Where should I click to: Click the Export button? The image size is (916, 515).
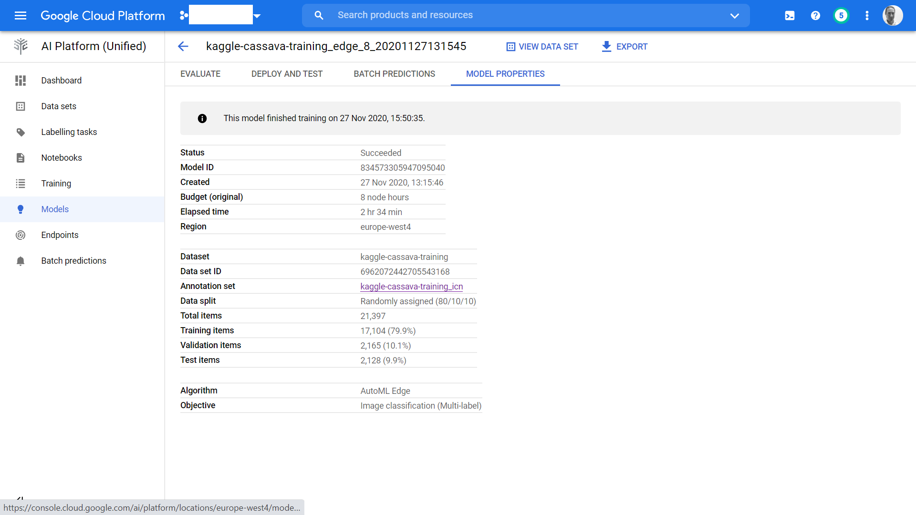click(x=625, y=47)
